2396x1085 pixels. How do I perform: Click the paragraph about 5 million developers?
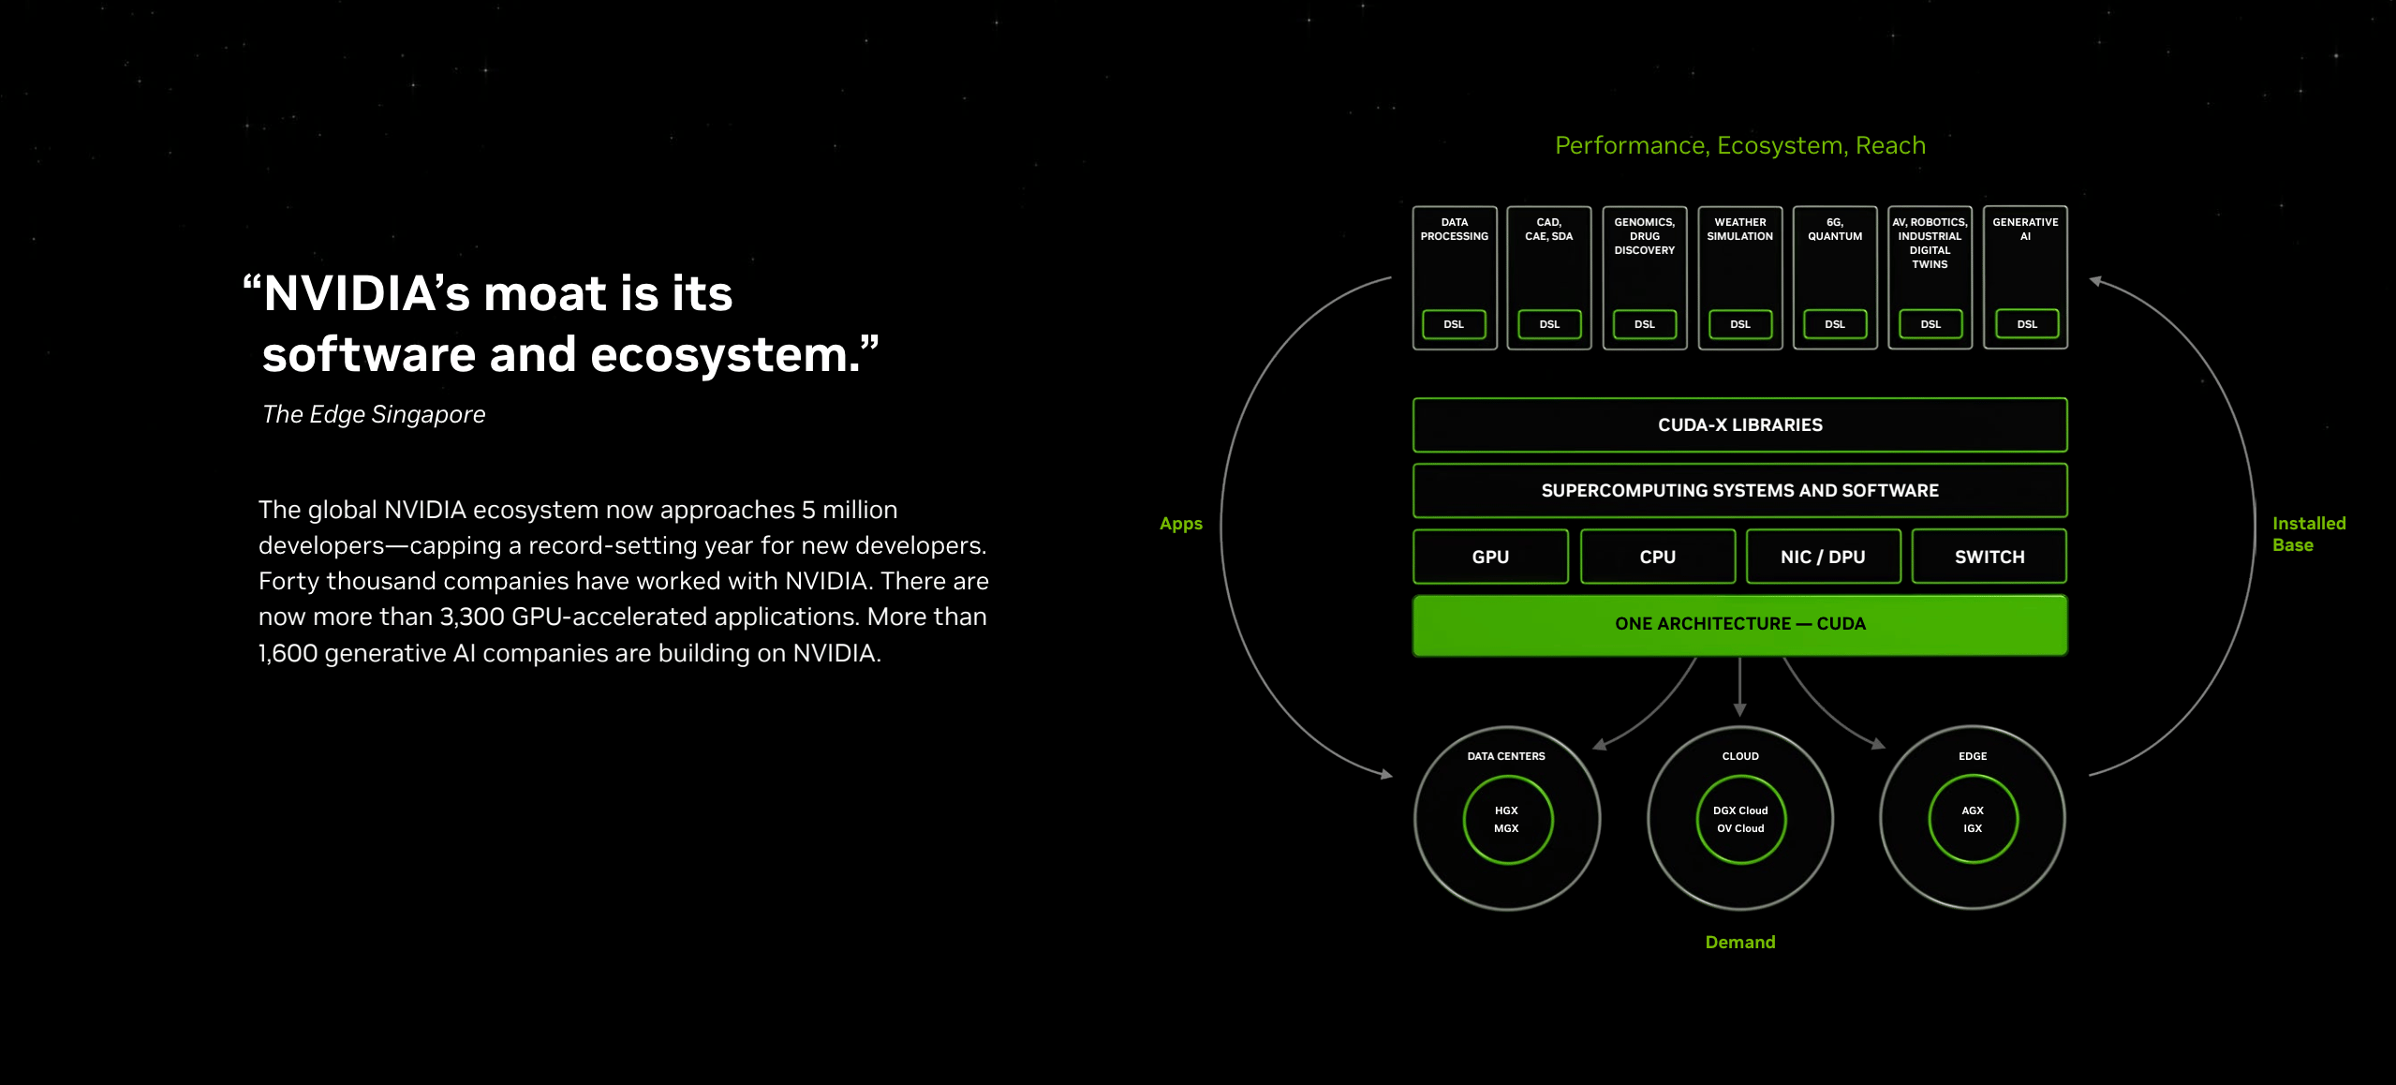623,581
